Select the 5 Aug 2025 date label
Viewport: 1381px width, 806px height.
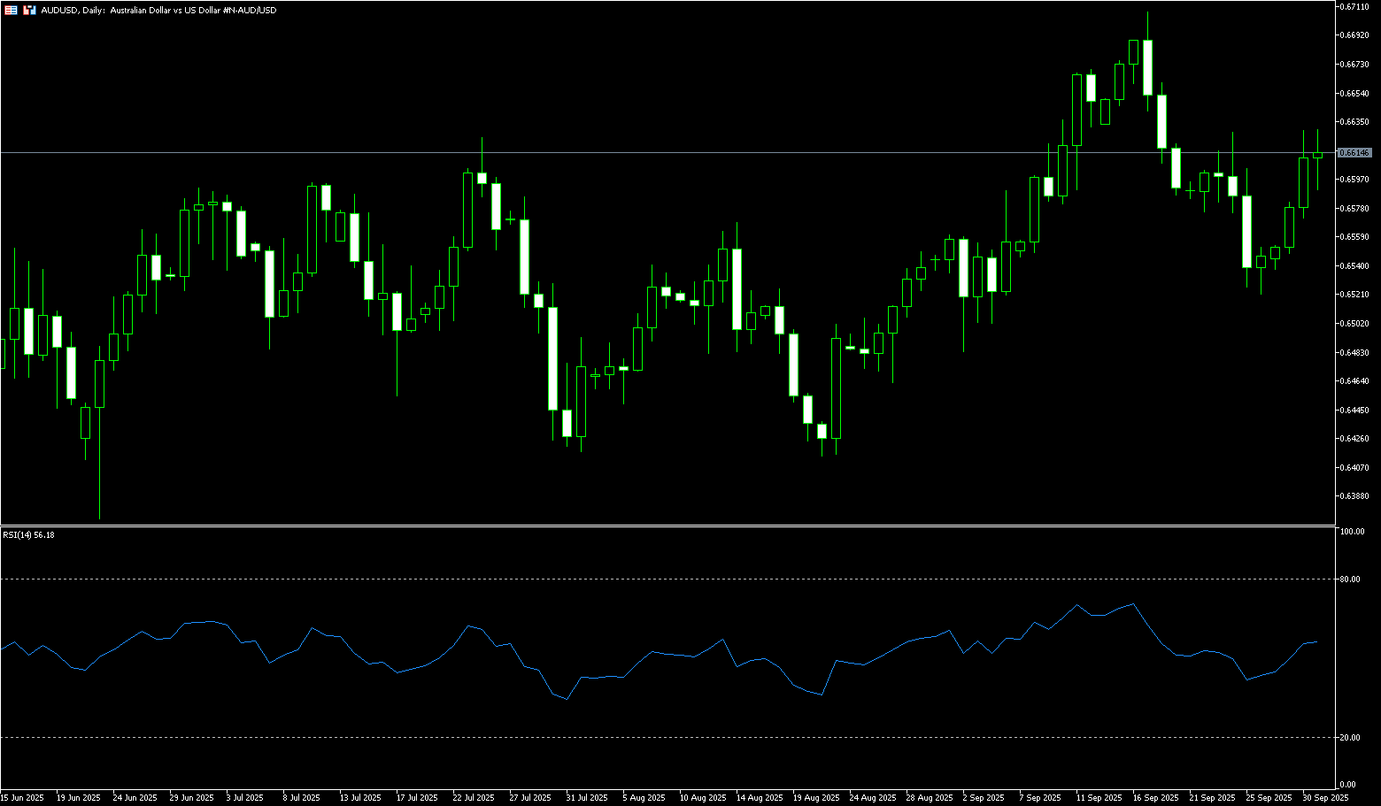[644, 797]
